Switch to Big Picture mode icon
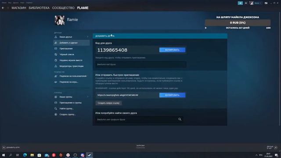Screen dimensions: 281x158 (266, 3)
